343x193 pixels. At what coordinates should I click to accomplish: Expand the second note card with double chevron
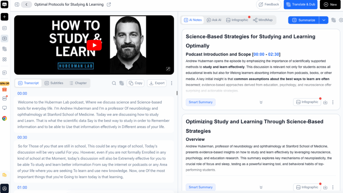click(261, 187)
